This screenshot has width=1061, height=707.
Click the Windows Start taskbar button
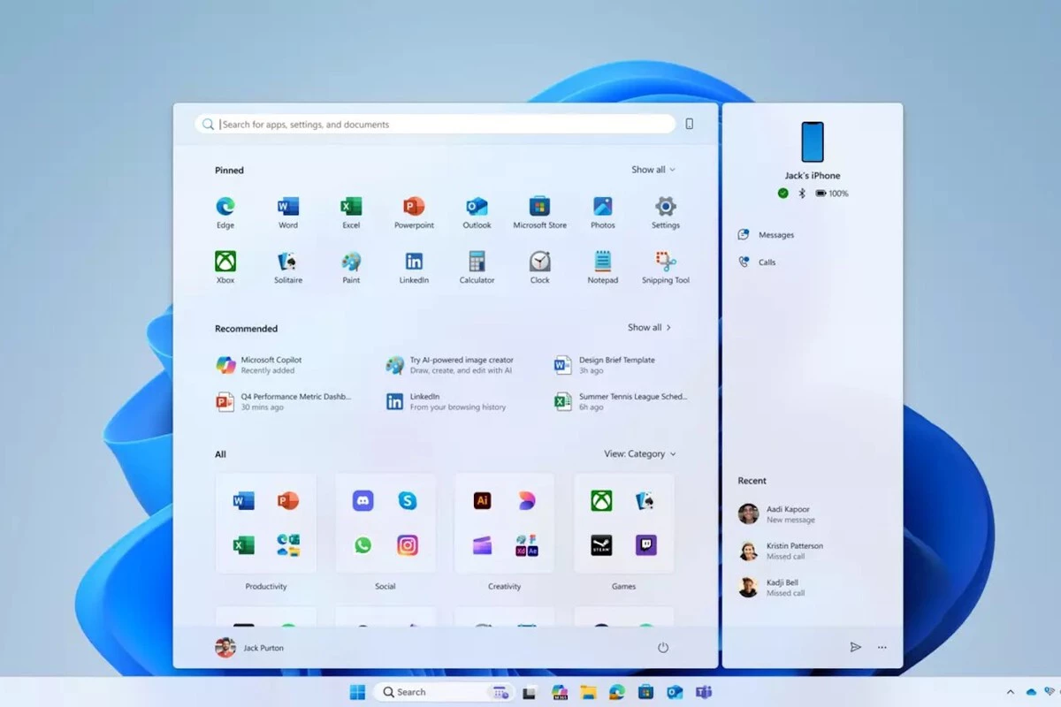(x=357, y=692)
